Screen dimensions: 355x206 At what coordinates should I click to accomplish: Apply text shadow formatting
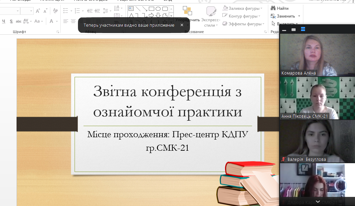[x=11, y=21]
